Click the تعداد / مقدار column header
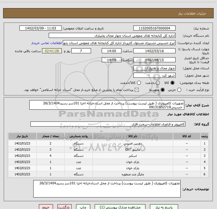 [50, 136]
